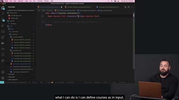Click the notifications bell in status bar
This screenshot has width=179, height=100.
point(132,82)
